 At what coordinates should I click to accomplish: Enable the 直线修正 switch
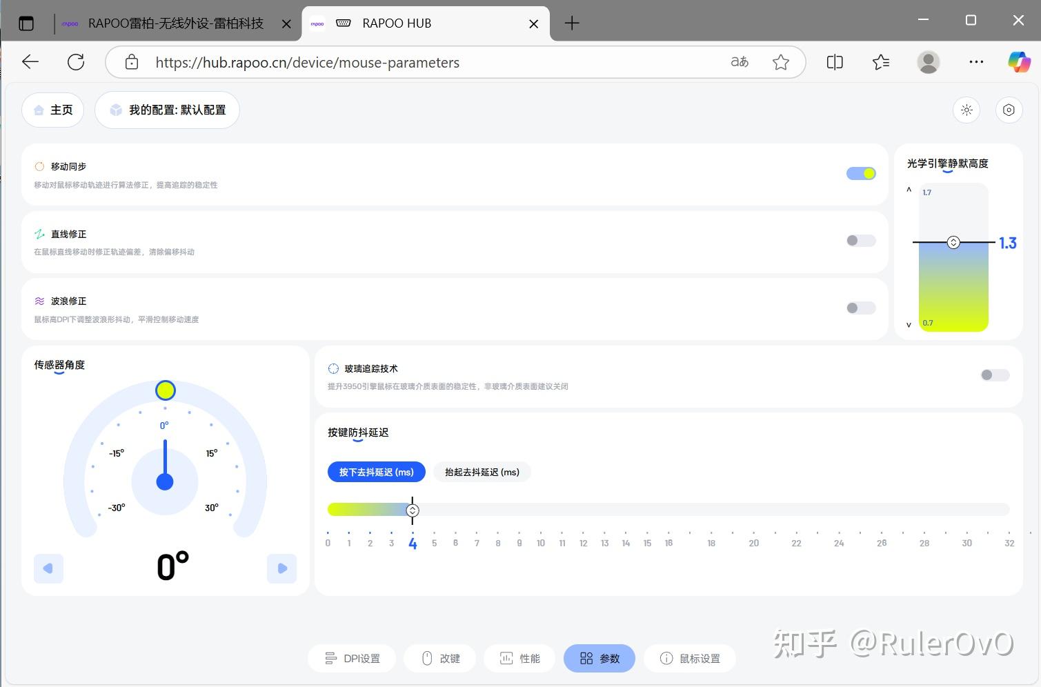click(861, 241)
